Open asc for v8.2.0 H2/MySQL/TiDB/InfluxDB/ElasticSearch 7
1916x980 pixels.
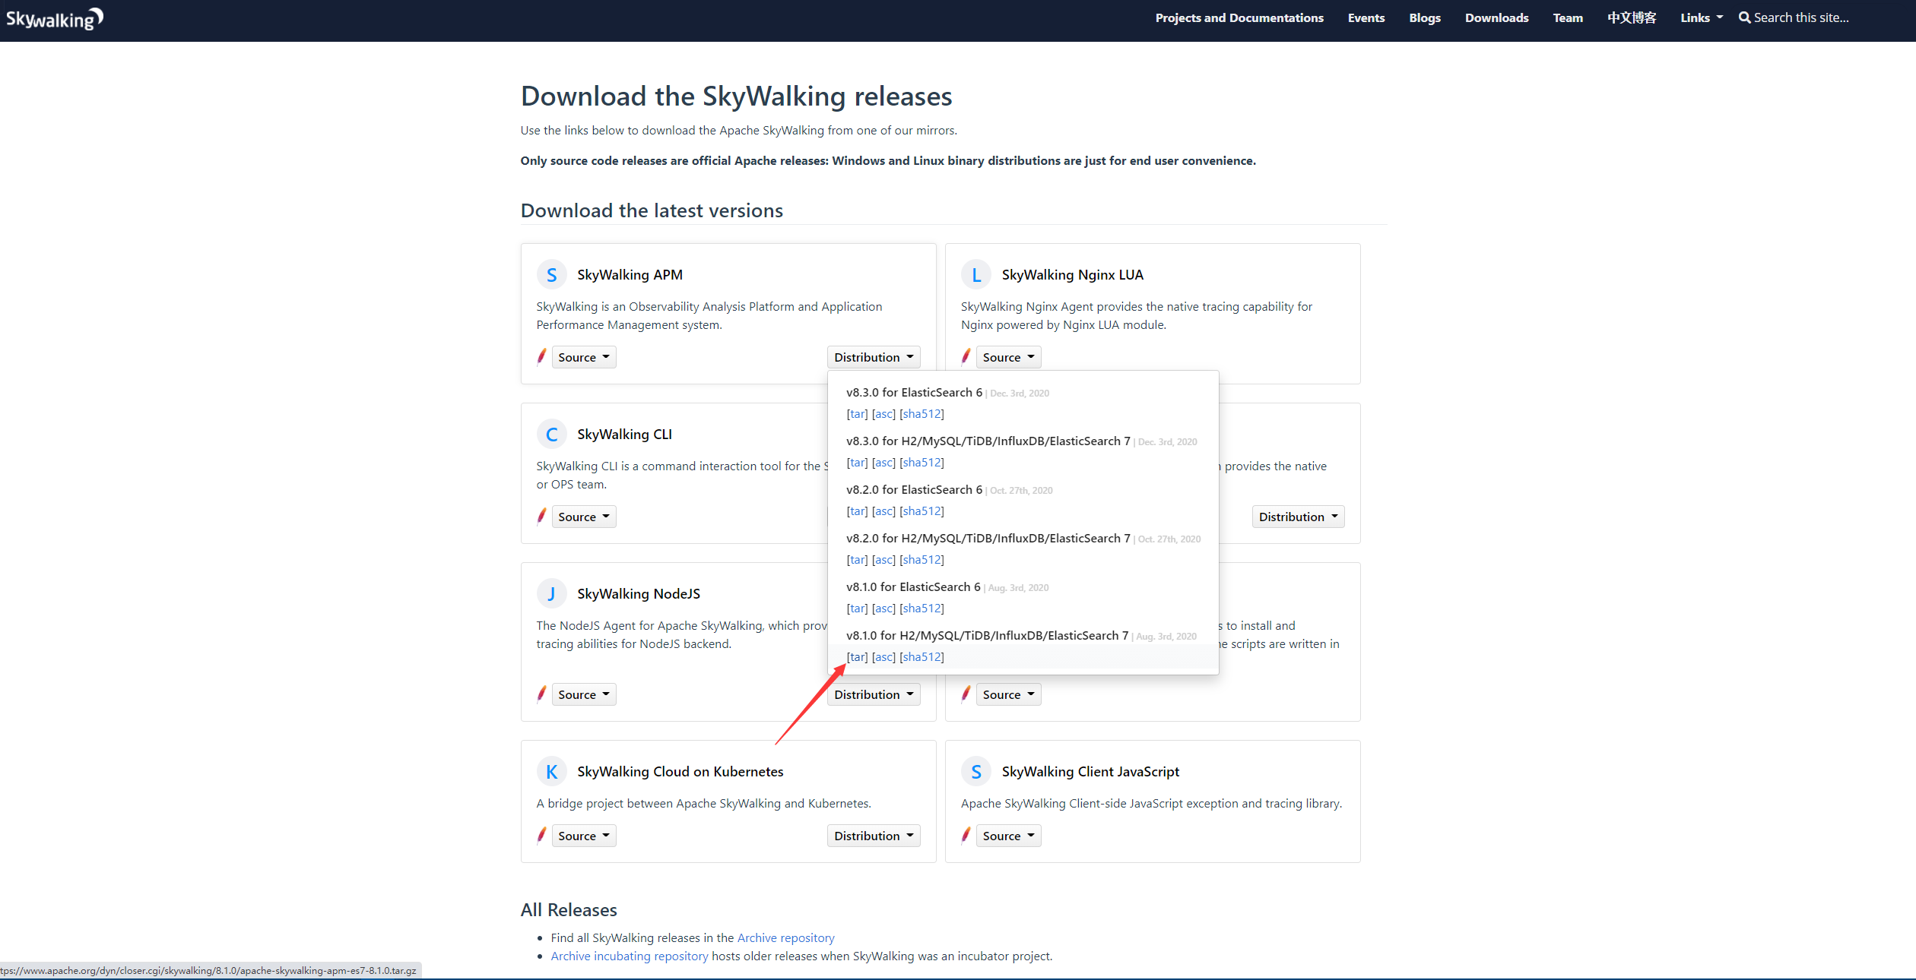(883, 560)
